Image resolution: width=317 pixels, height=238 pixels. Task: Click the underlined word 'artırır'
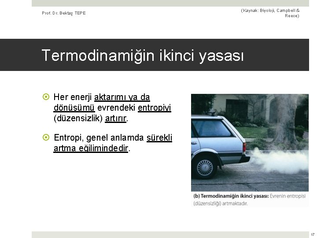(x=116, y=119)
